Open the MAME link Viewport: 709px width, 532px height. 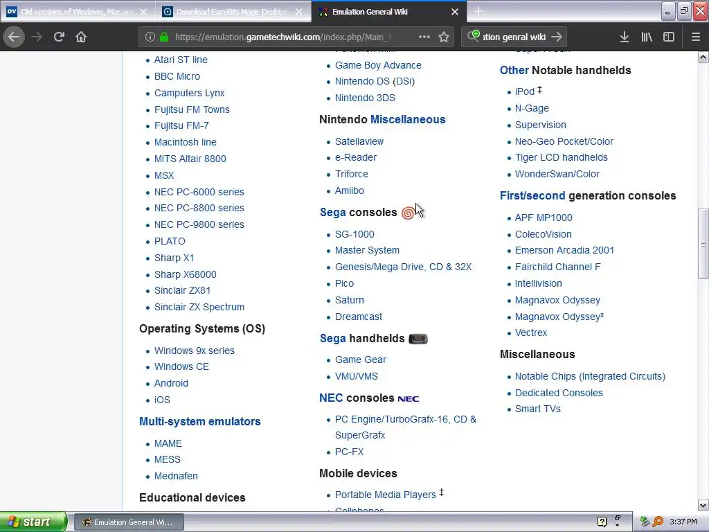tap(168, 443)
